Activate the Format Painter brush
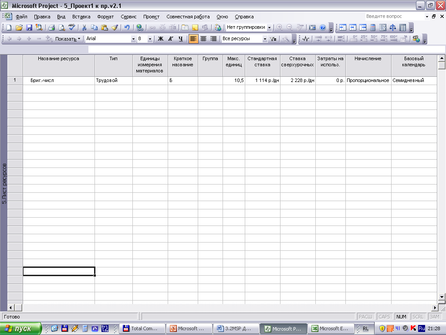The width and height of the screenshot is (446, 335). click(115, 27)
